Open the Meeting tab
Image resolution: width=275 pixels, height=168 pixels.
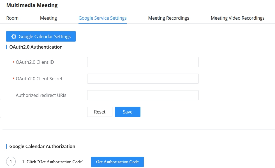click(x=48, y=18)
